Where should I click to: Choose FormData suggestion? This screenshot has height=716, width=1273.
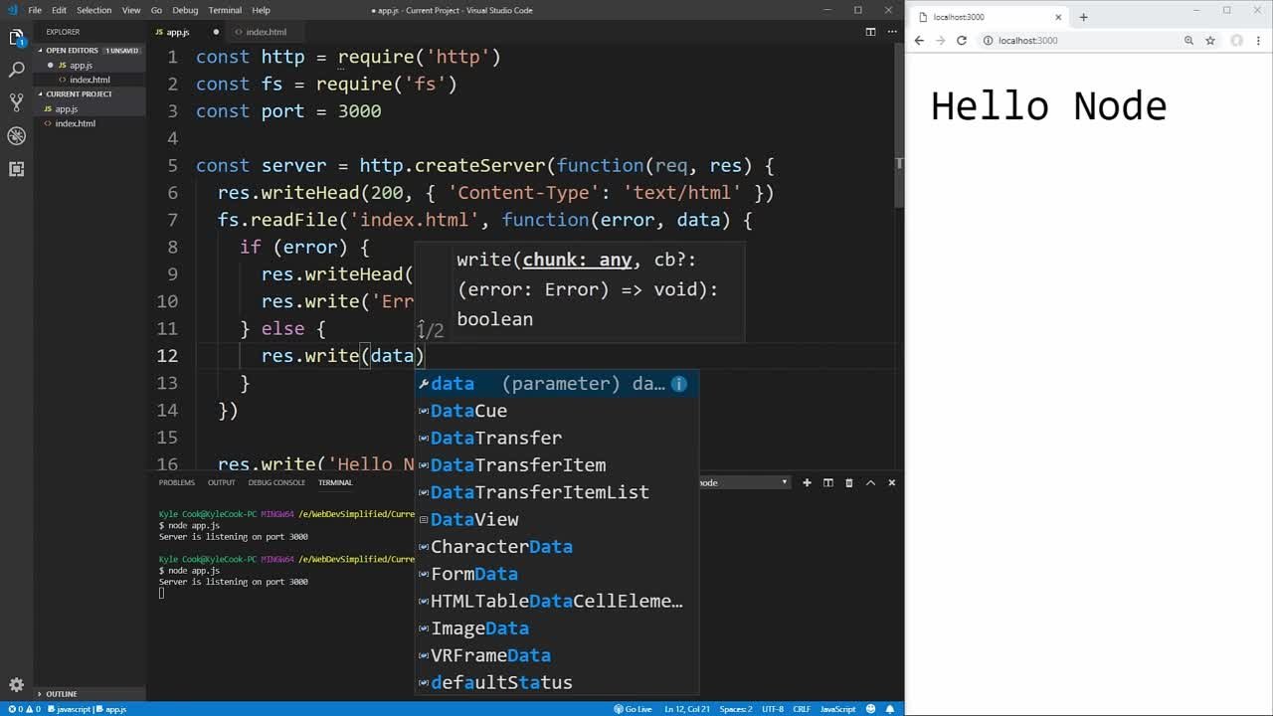pyautogui.click(x=557, y=574)
